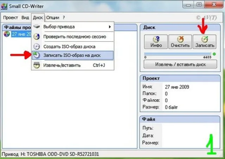This screenshot has width=225, height=159.
Task: Click the Путь: label in Файл panel
Action: coord(148,128)
